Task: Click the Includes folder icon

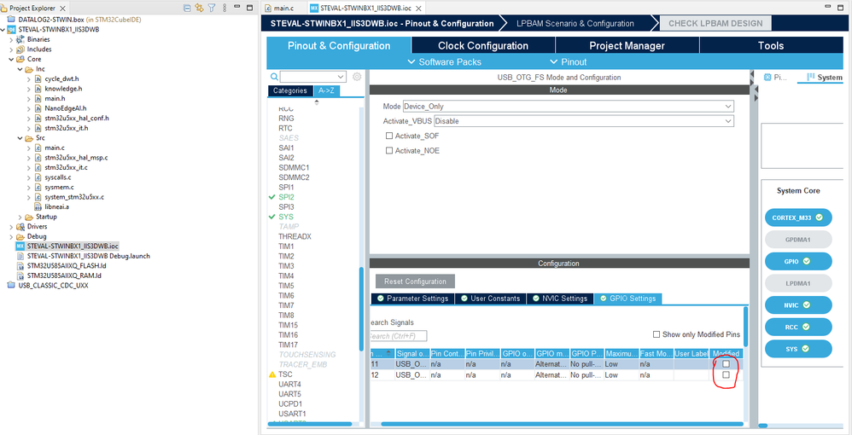Action: point(20,49)
